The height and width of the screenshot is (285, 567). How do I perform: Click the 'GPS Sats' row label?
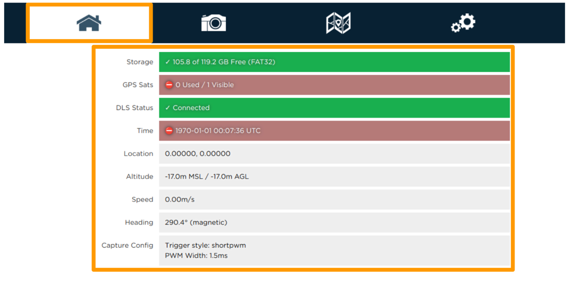[x=138, y=85]
